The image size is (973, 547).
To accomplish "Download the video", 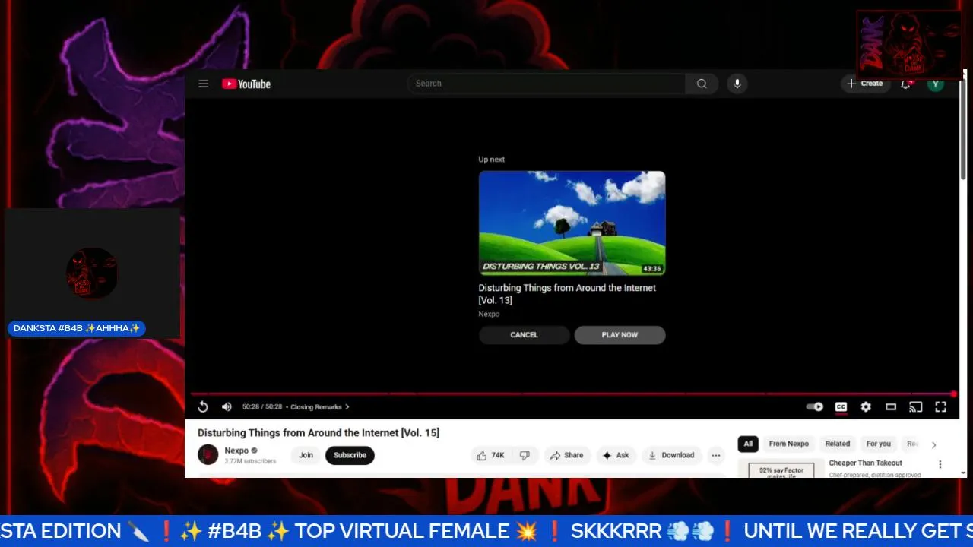I will point(671,455).
